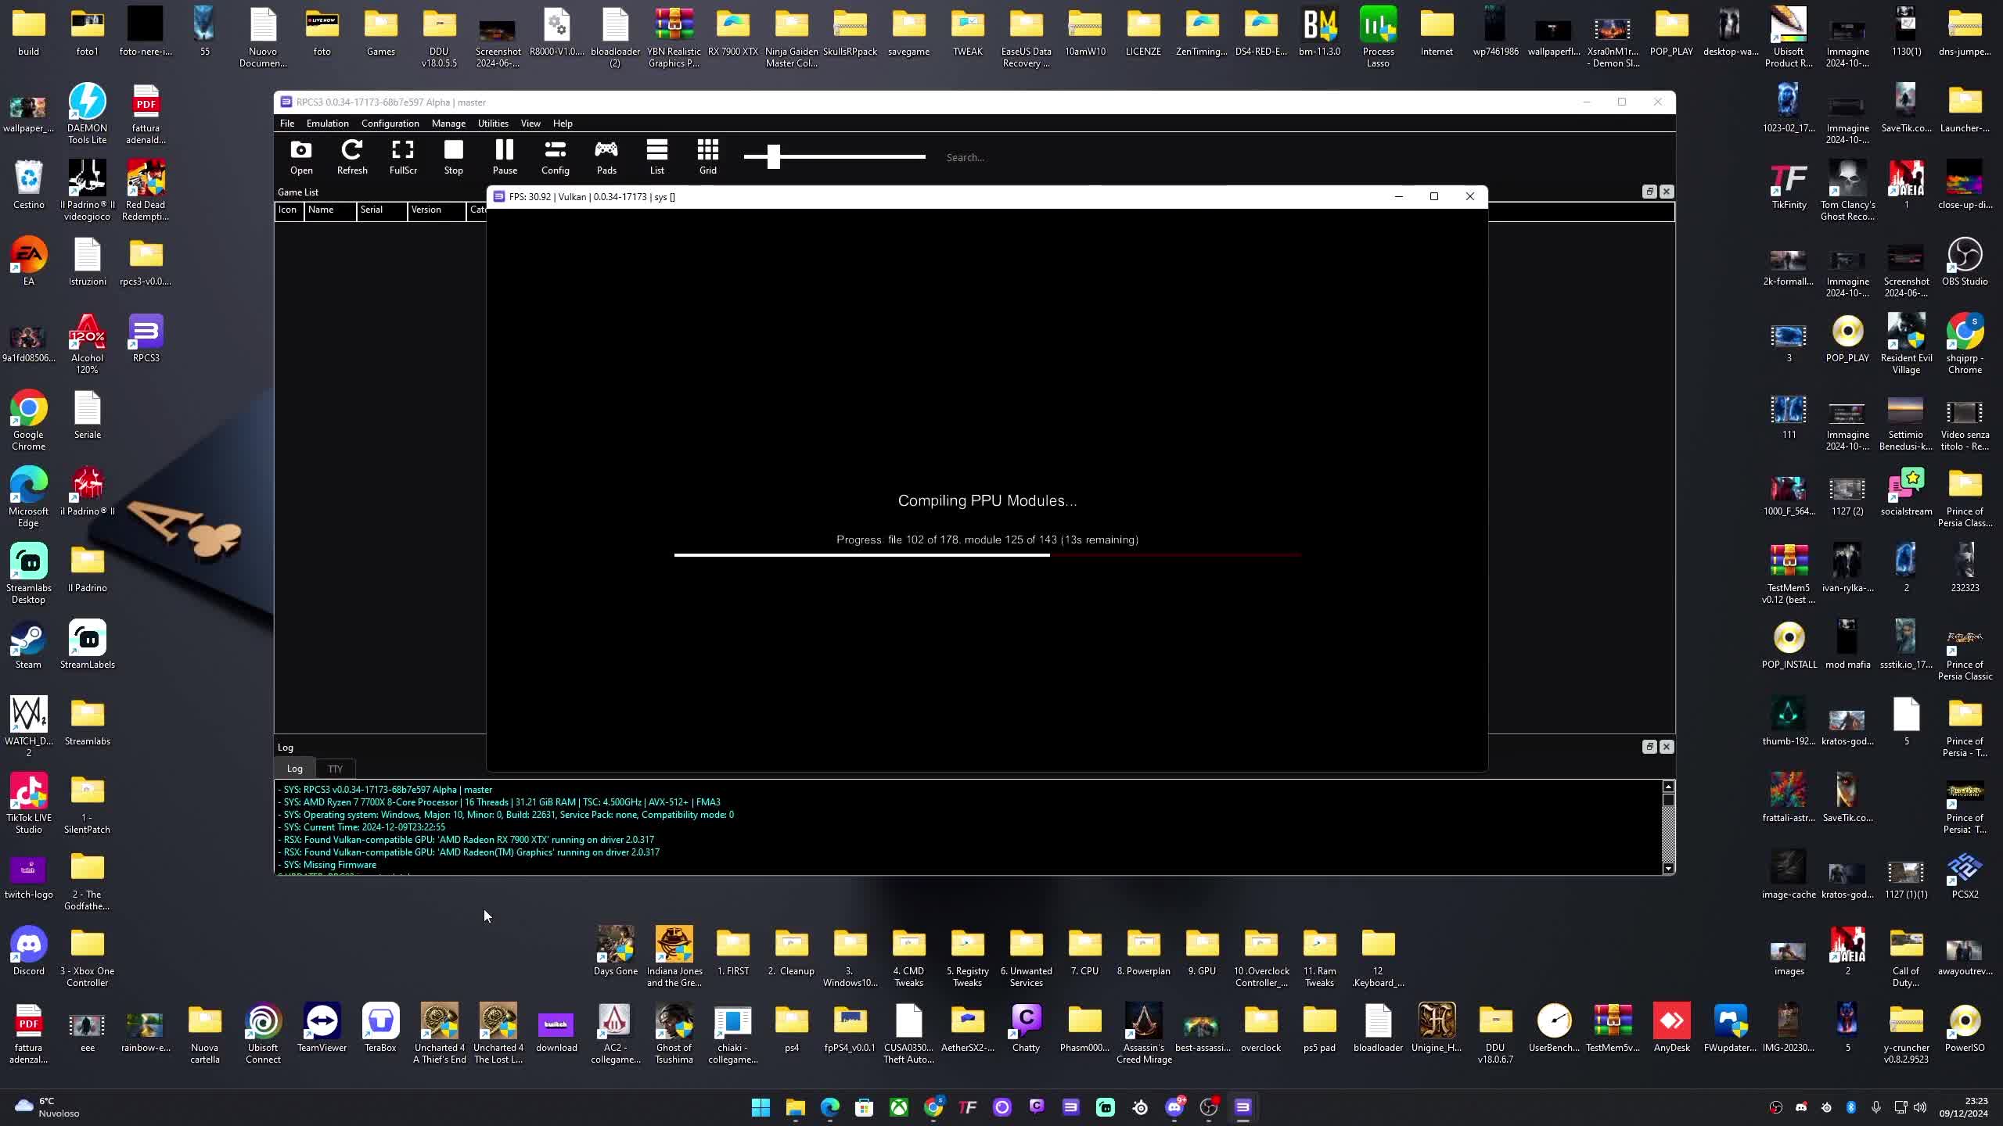Click the Bluetooth icon in system tray
Screen dimensions: 2003x1126
(1851, 1107)
